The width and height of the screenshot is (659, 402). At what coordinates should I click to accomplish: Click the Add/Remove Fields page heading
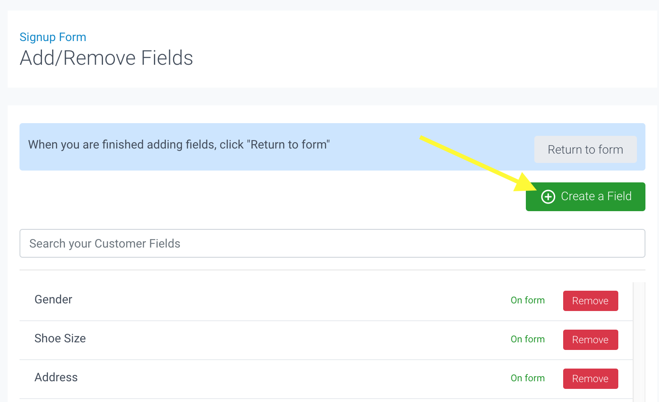tap(106, 58)
